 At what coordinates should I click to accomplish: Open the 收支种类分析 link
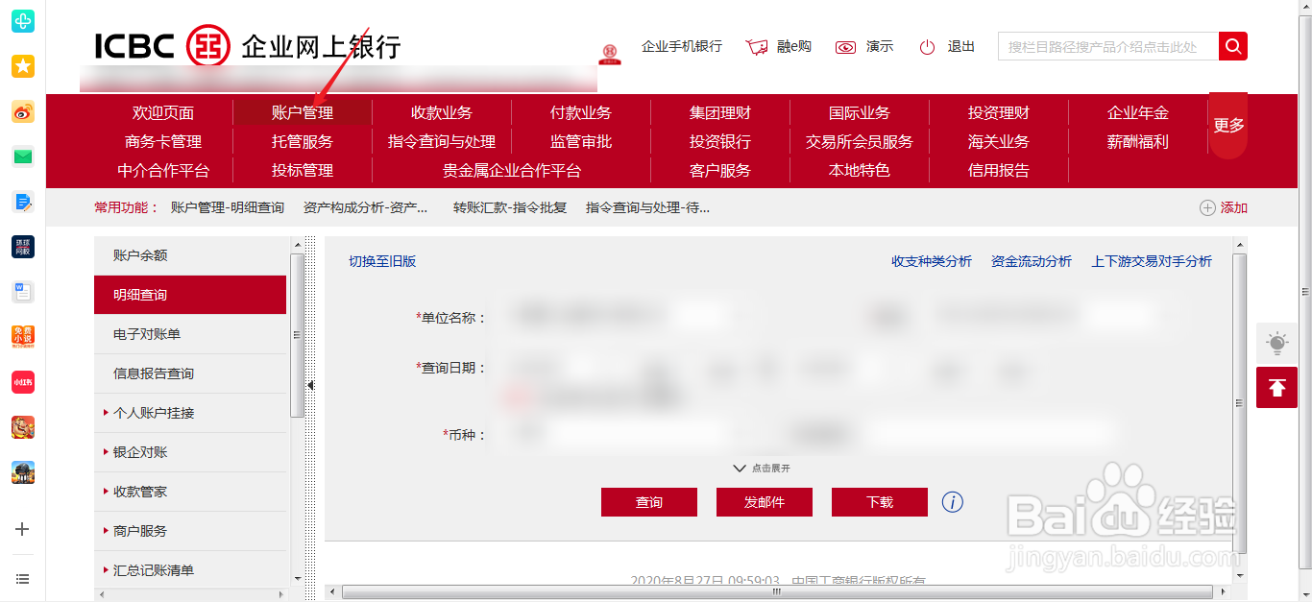click(932, 261)
